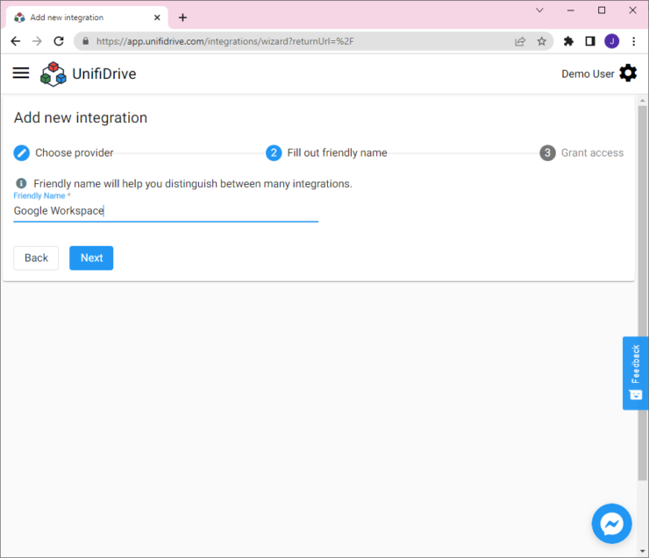Maximize the browser window
Image resolution: width=649 pixels, height=558 pixels.
(602, 11)
